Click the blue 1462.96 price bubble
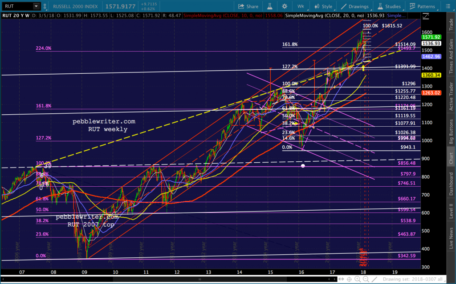Image resolution: width=456 pixels, height=284 pixels. point(431,56)
